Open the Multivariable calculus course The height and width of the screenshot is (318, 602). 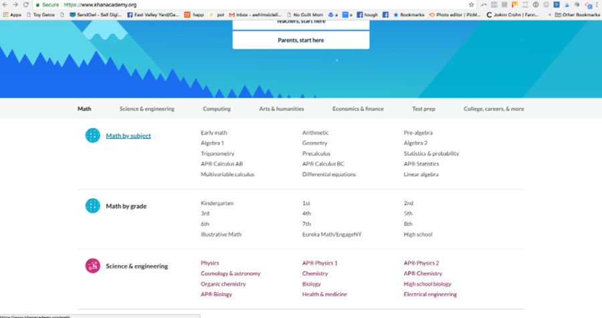(227, 174)
